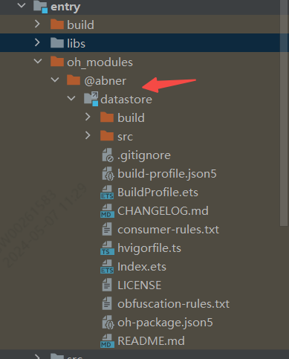Click the entry module folder icon
Screen dimensions: 289x359
(40, 7)
